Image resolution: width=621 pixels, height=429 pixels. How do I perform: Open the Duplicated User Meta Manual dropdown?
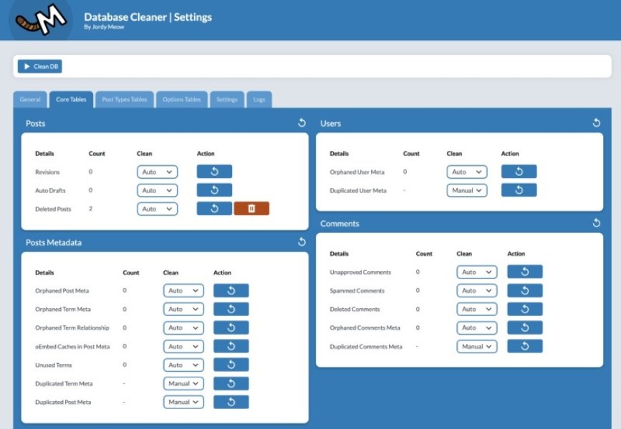coord(466,190)
